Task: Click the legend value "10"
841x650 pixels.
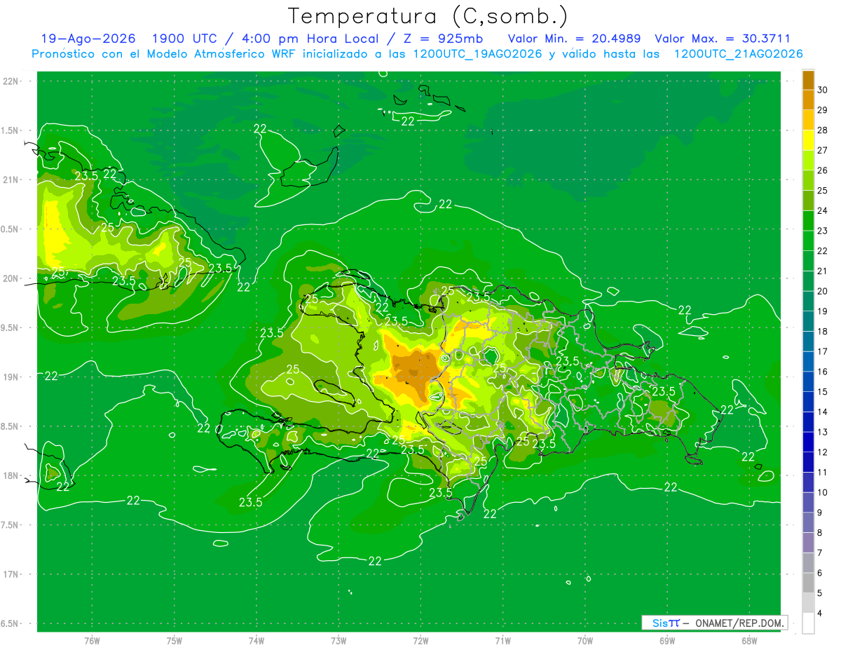Action: point(823,492)
